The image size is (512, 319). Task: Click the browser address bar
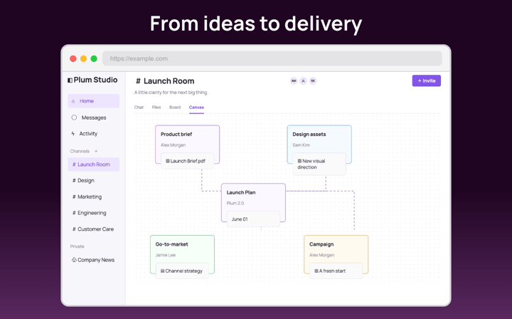272,58
